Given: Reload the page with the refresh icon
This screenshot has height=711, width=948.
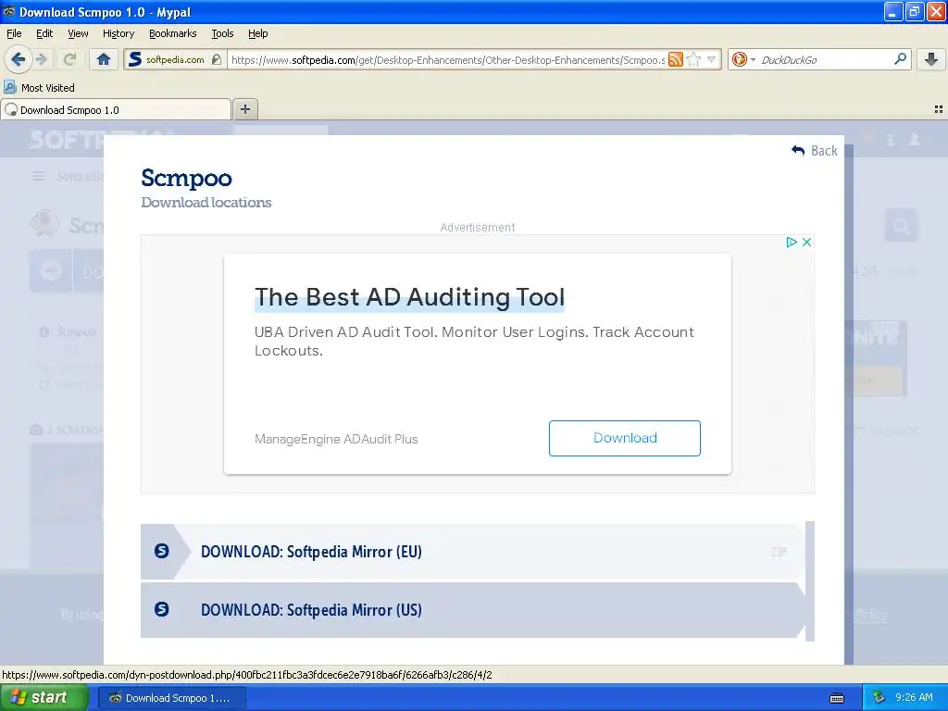Looking at the screenshot, I should (69, 59).
